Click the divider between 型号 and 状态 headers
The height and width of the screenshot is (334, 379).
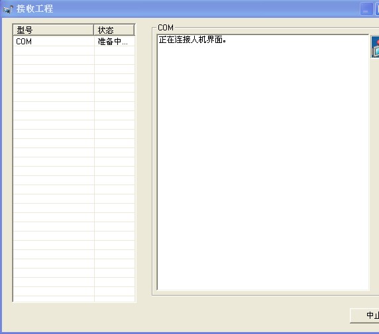[x=94, y=30]
